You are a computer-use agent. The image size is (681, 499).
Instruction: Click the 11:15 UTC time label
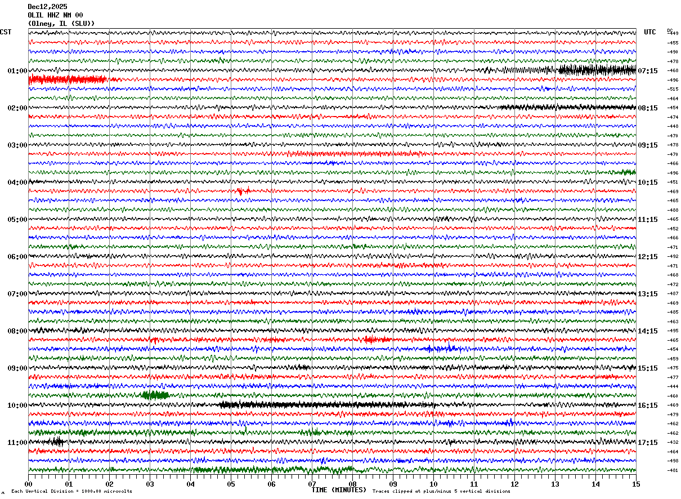(x=648, y=220)
